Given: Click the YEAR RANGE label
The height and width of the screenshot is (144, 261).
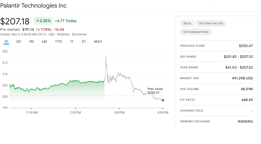Looking at the screenshot, I should [189, 68].
